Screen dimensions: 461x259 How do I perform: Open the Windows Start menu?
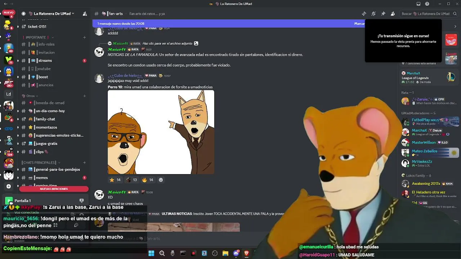[x=151, y=253]
